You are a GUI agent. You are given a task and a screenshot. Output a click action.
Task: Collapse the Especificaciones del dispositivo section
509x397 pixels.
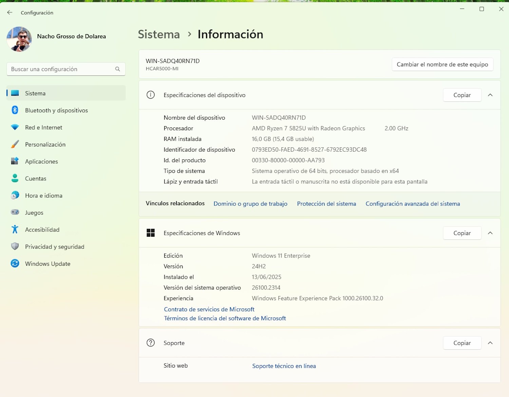point(490,95)
